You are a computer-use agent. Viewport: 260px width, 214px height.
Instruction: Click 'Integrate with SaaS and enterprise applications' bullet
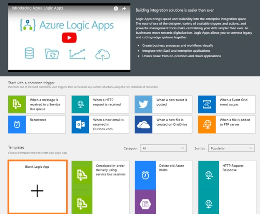click(176, 50)
